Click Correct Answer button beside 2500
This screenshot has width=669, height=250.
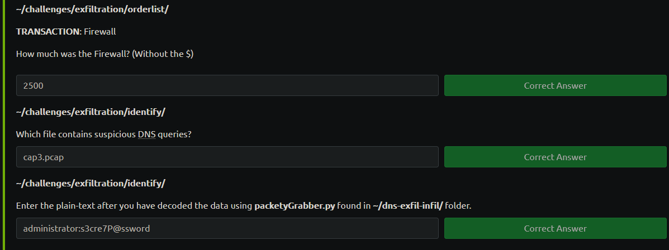[x=555, y=85]
